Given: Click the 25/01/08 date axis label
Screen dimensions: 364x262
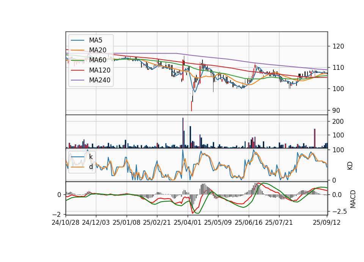Looking at the screenshot, I should (x=127, y=223).
